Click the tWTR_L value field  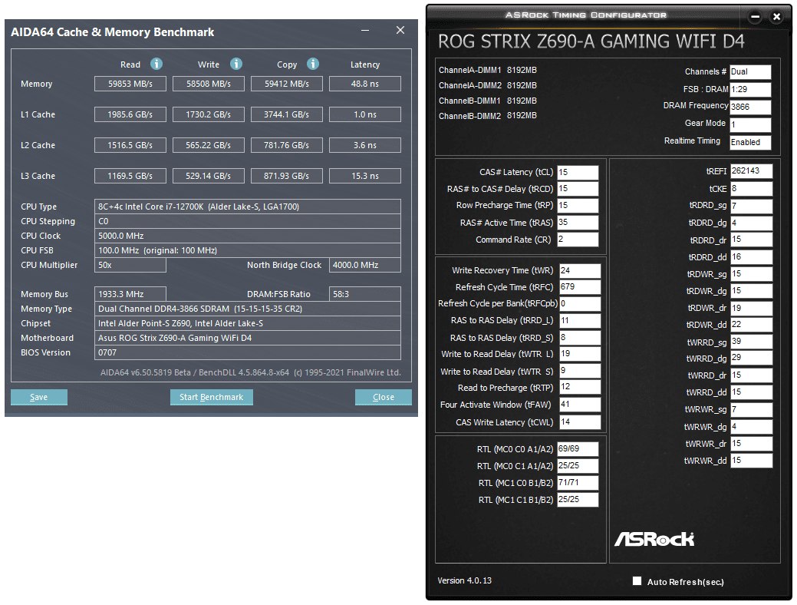580,354
